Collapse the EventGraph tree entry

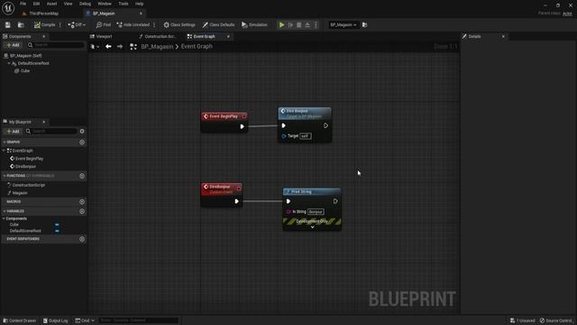pyautogui.click(x=4, y=151)
